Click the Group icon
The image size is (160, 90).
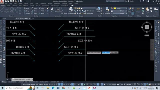tap(129, 10)
